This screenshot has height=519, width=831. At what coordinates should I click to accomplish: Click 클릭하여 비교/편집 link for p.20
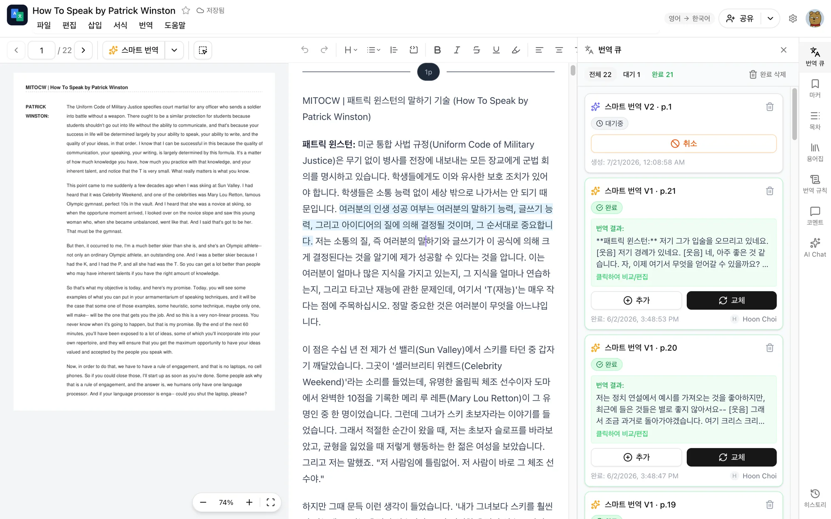pos(622,434)
